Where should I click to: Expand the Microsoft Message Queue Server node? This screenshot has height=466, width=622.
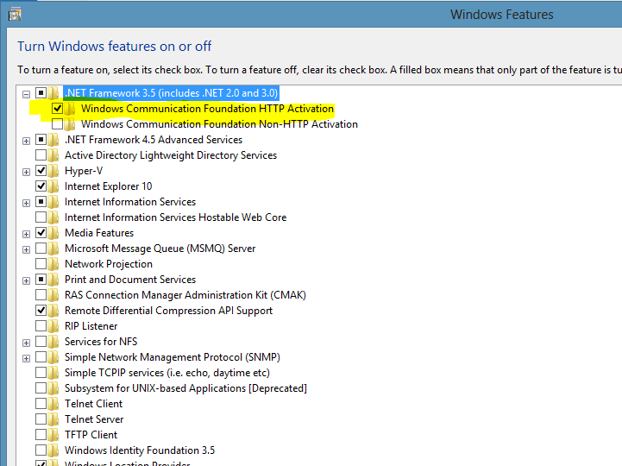coord(26,249)
